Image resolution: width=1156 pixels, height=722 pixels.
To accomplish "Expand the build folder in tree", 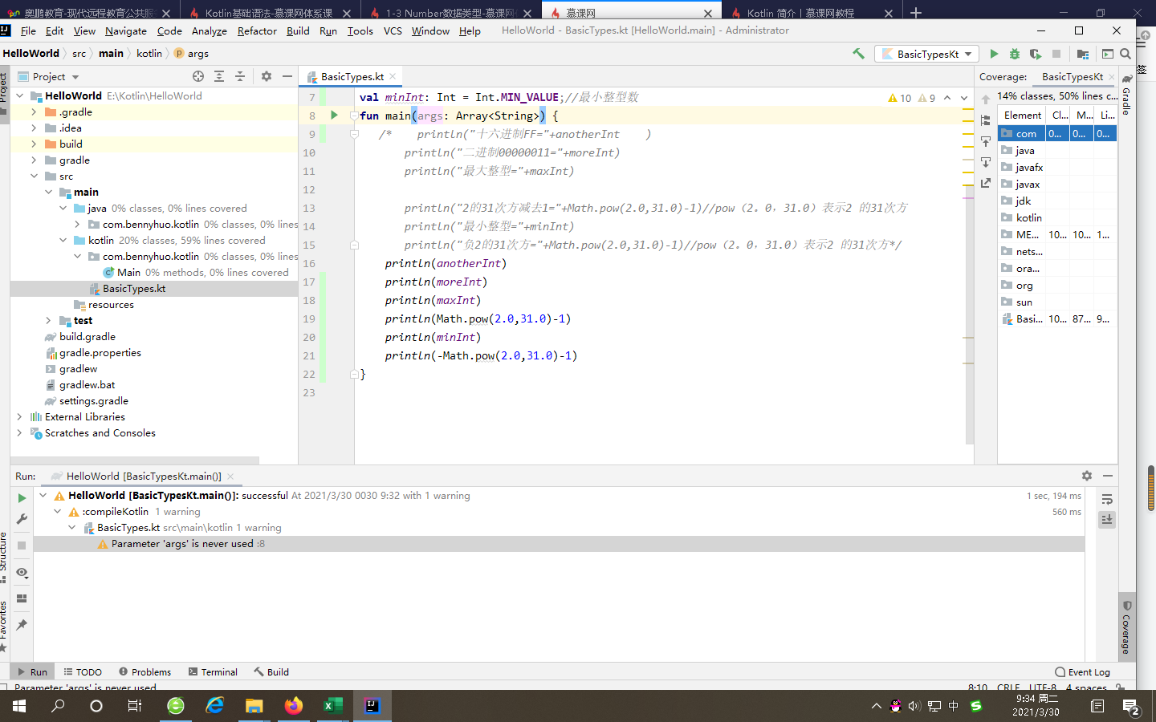I will point(34,144).
